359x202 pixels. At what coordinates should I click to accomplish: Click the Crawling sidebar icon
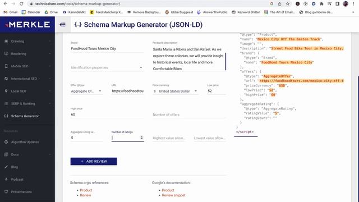6,41
